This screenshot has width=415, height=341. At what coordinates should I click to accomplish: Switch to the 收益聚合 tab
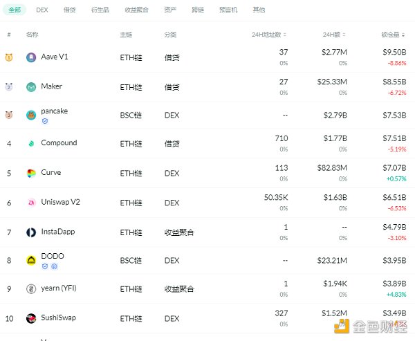point(136,10)
